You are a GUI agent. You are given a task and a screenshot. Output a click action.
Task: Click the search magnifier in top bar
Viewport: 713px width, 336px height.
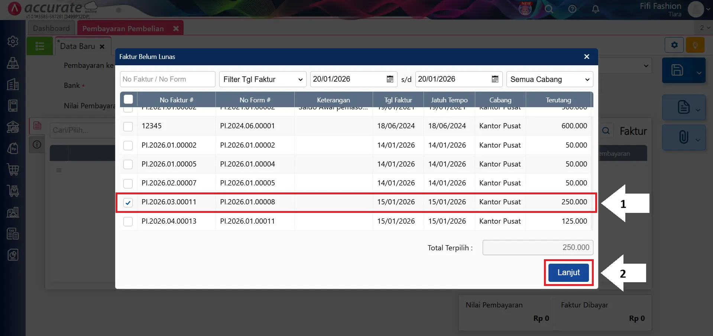pos(549,9)
